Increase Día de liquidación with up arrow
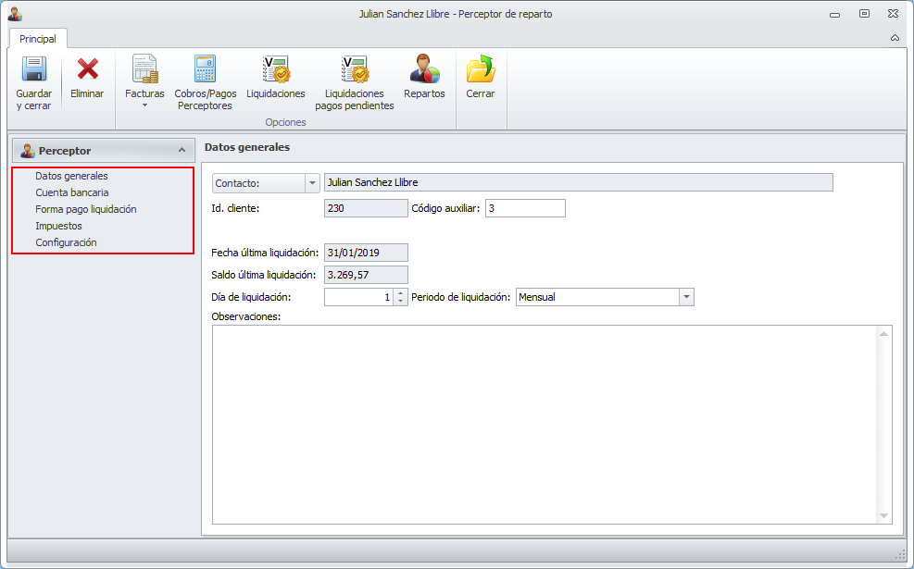 pyautogui.click(x=400, y=293)
